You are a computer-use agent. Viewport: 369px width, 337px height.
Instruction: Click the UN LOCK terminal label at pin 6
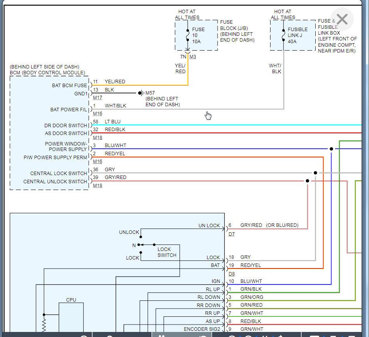(x=209, y=225)
